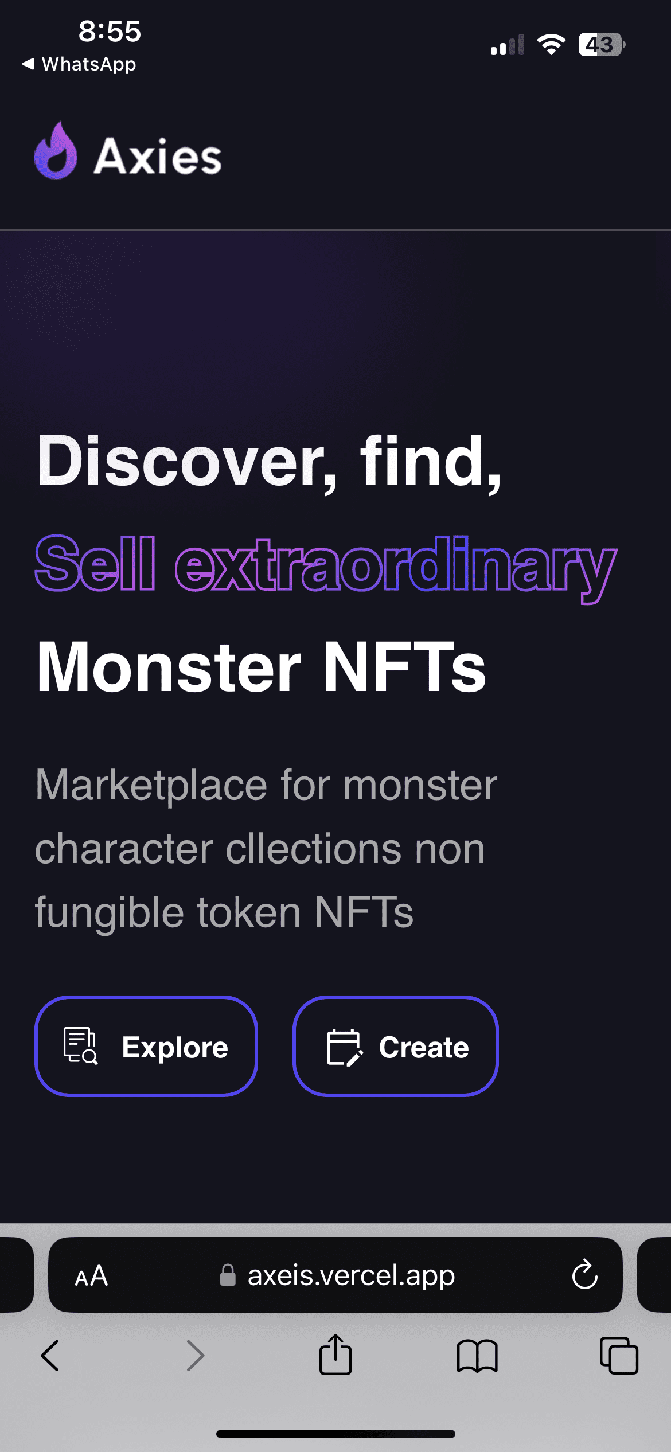Open the Safari share sheet icon
The height and width of the screenshot is (1452, 671).
pyautogui.click(x=335, y=1354)
